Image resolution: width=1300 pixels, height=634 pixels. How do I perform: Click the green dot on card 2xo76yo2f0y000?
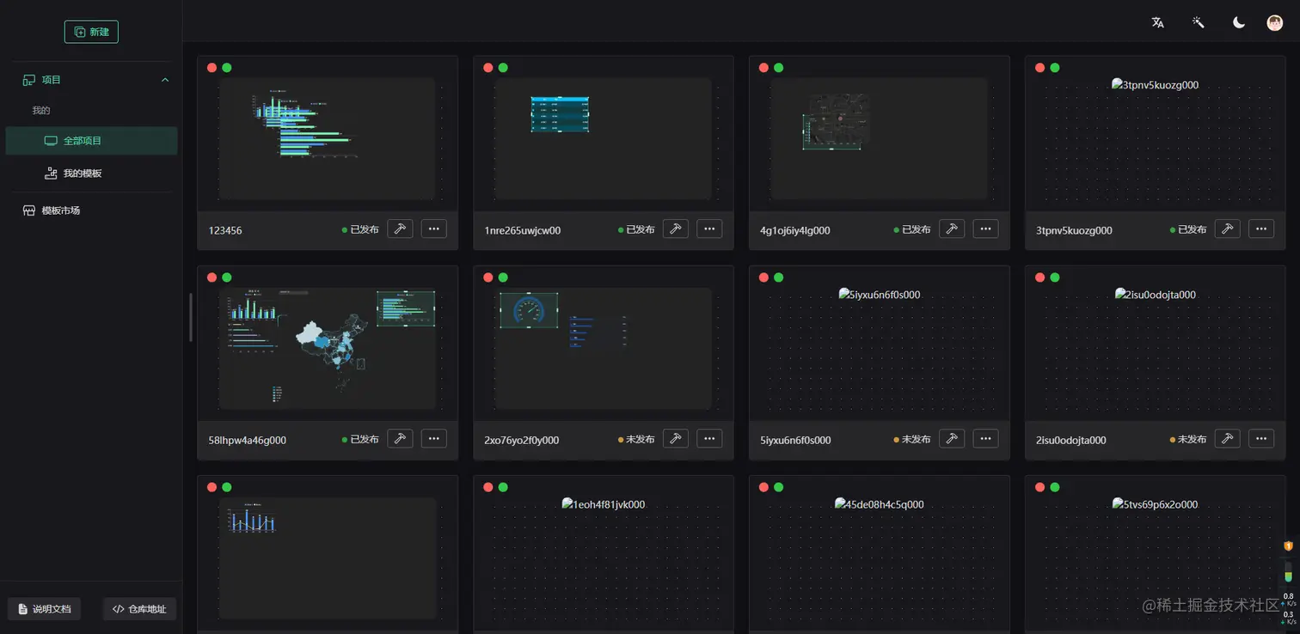pyautogui.click(x=503, y=277)
